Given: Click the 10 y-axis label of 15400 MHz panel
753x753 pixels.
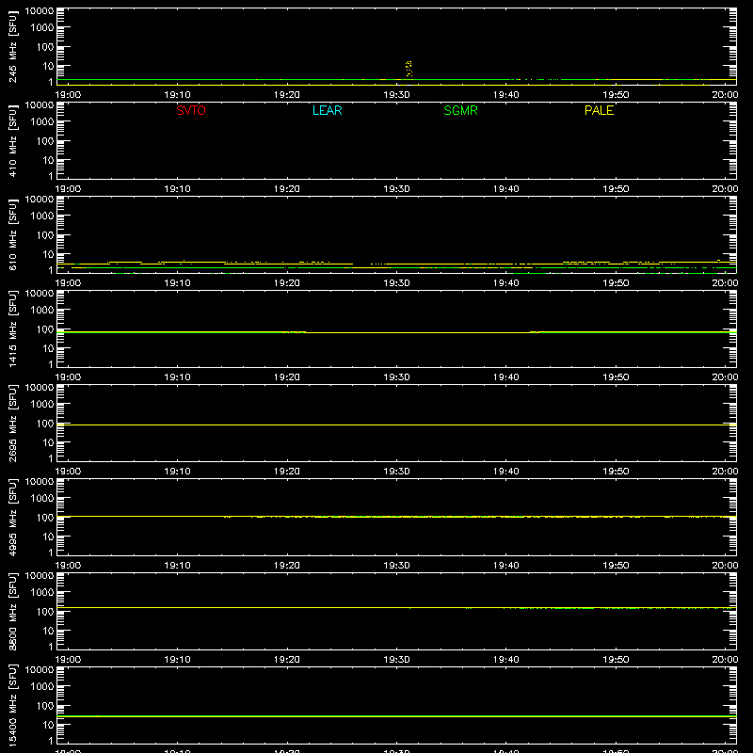Looking at the screenshot, I should pos(49,725).
